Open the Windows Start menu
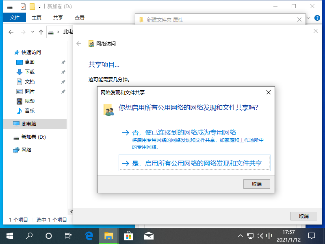The width and height of the screenshot is (325, 244). [9, 235]
